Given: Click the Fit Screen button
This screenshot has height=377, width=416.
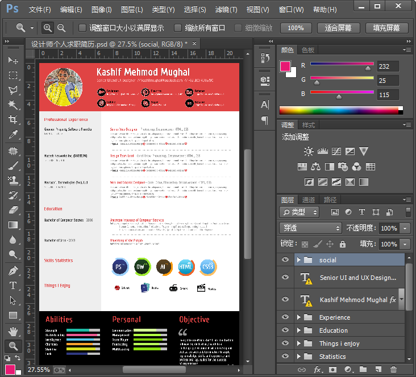Looking at the screenshot, I should (338, 28).
